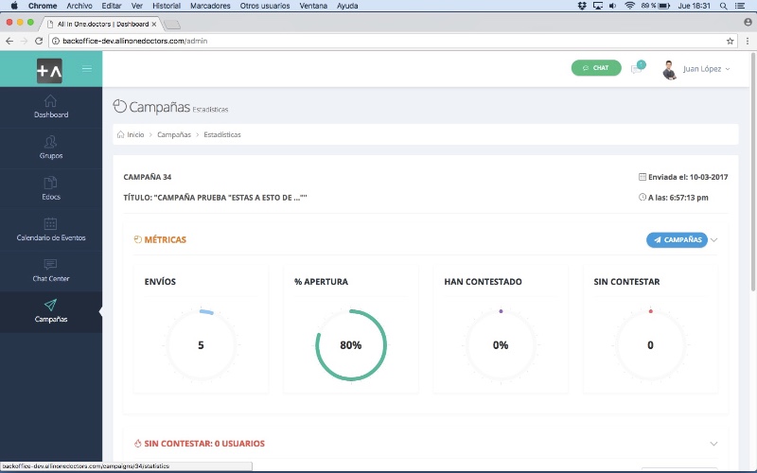Click the +A application logo
The image size is (757, 473).
click(x=49, y=70)
